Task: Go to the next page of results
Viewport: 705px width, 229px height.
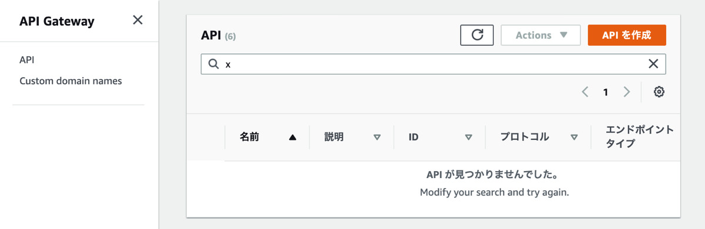Action: click(x=626, y=92)
